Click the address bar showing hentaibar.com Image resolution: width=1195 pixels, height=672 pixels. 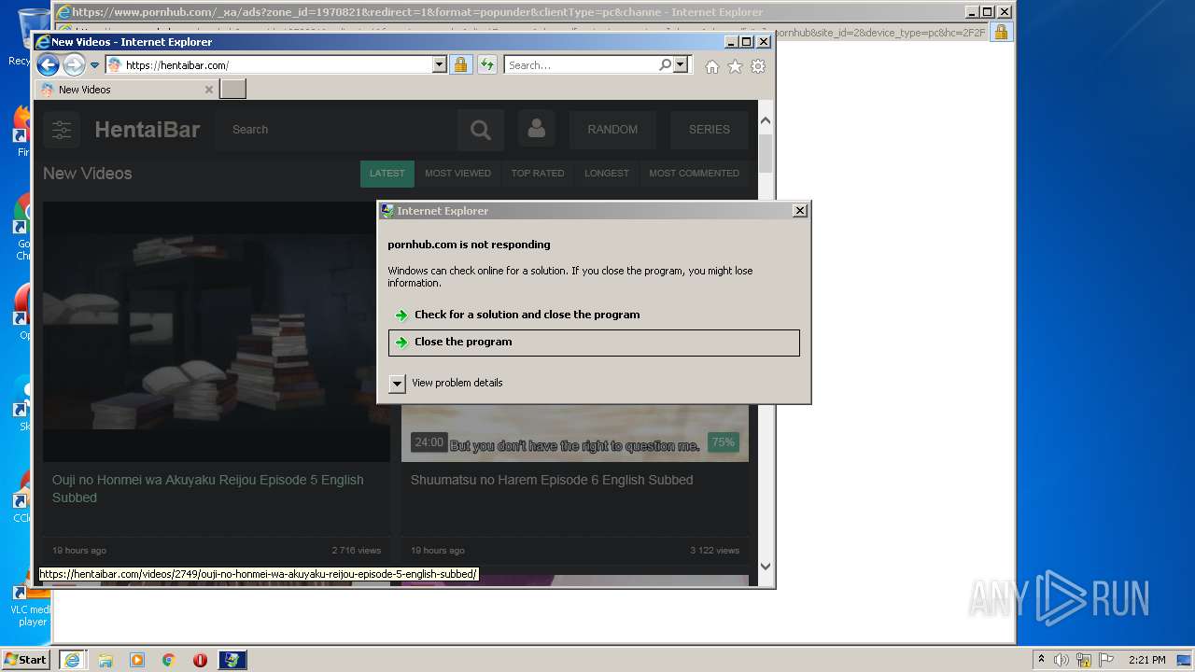268,65
